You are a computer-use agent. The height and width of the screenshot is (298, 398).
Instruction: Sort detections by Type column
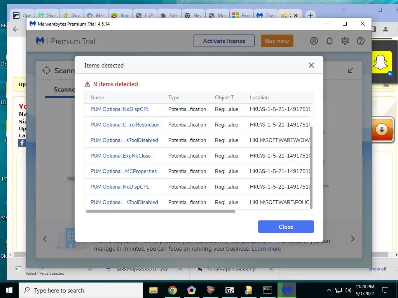click(174, 97)
